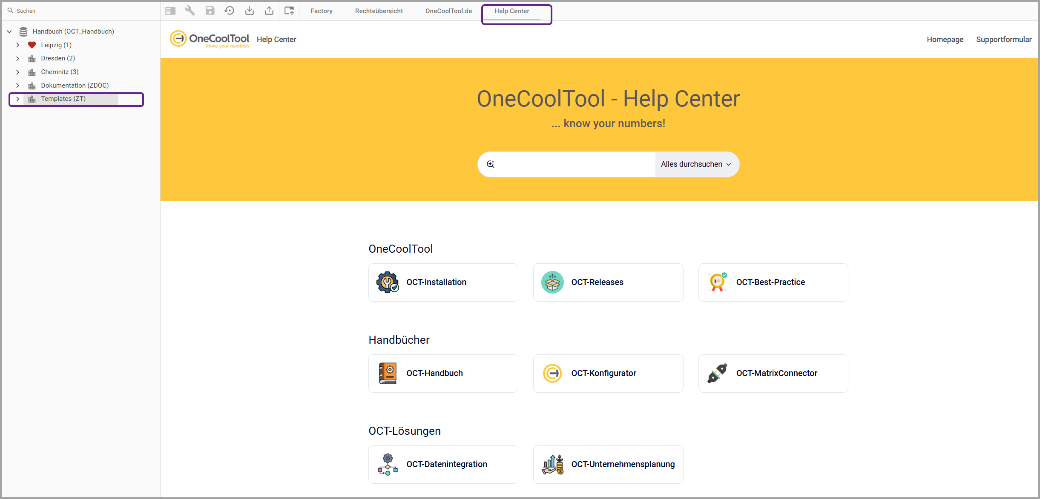Switch to the OneCoolTool.de tab
This screenshot has height=499, width=1040.
click(448, 11)
